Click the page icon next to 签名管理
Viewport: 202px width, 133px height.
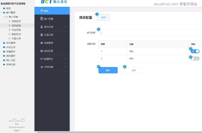tap(9, 30)
